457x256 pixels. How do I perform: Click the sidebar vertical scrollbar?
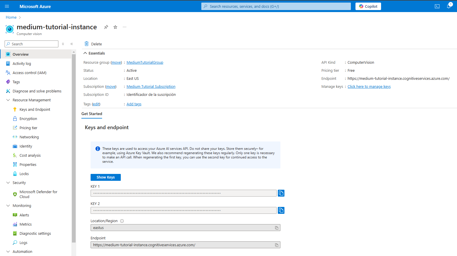point(74,148)
